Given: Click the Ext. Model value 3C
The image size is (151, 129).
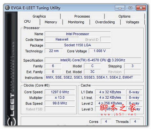Looking at the screenshot, I should 92,72.
